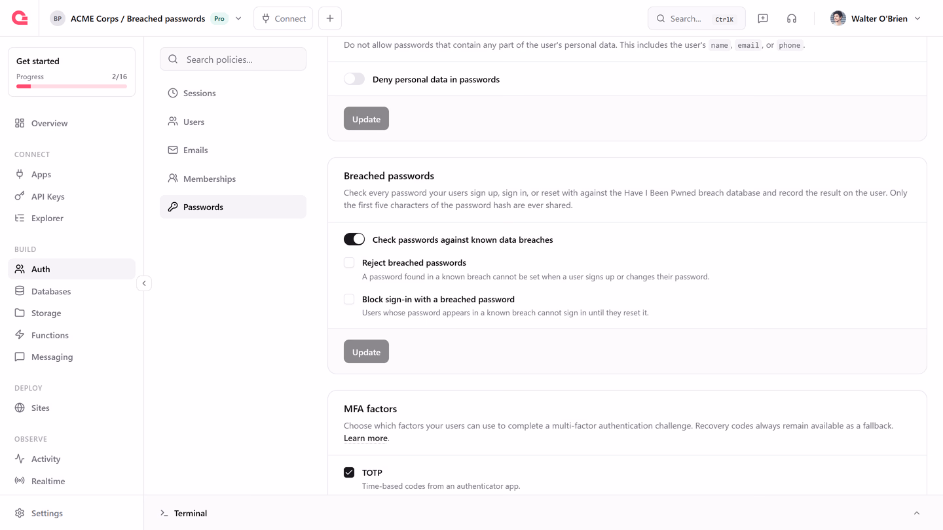Select Passwords policy tab
The image size is (943, 530).
(x=233, y=207)
